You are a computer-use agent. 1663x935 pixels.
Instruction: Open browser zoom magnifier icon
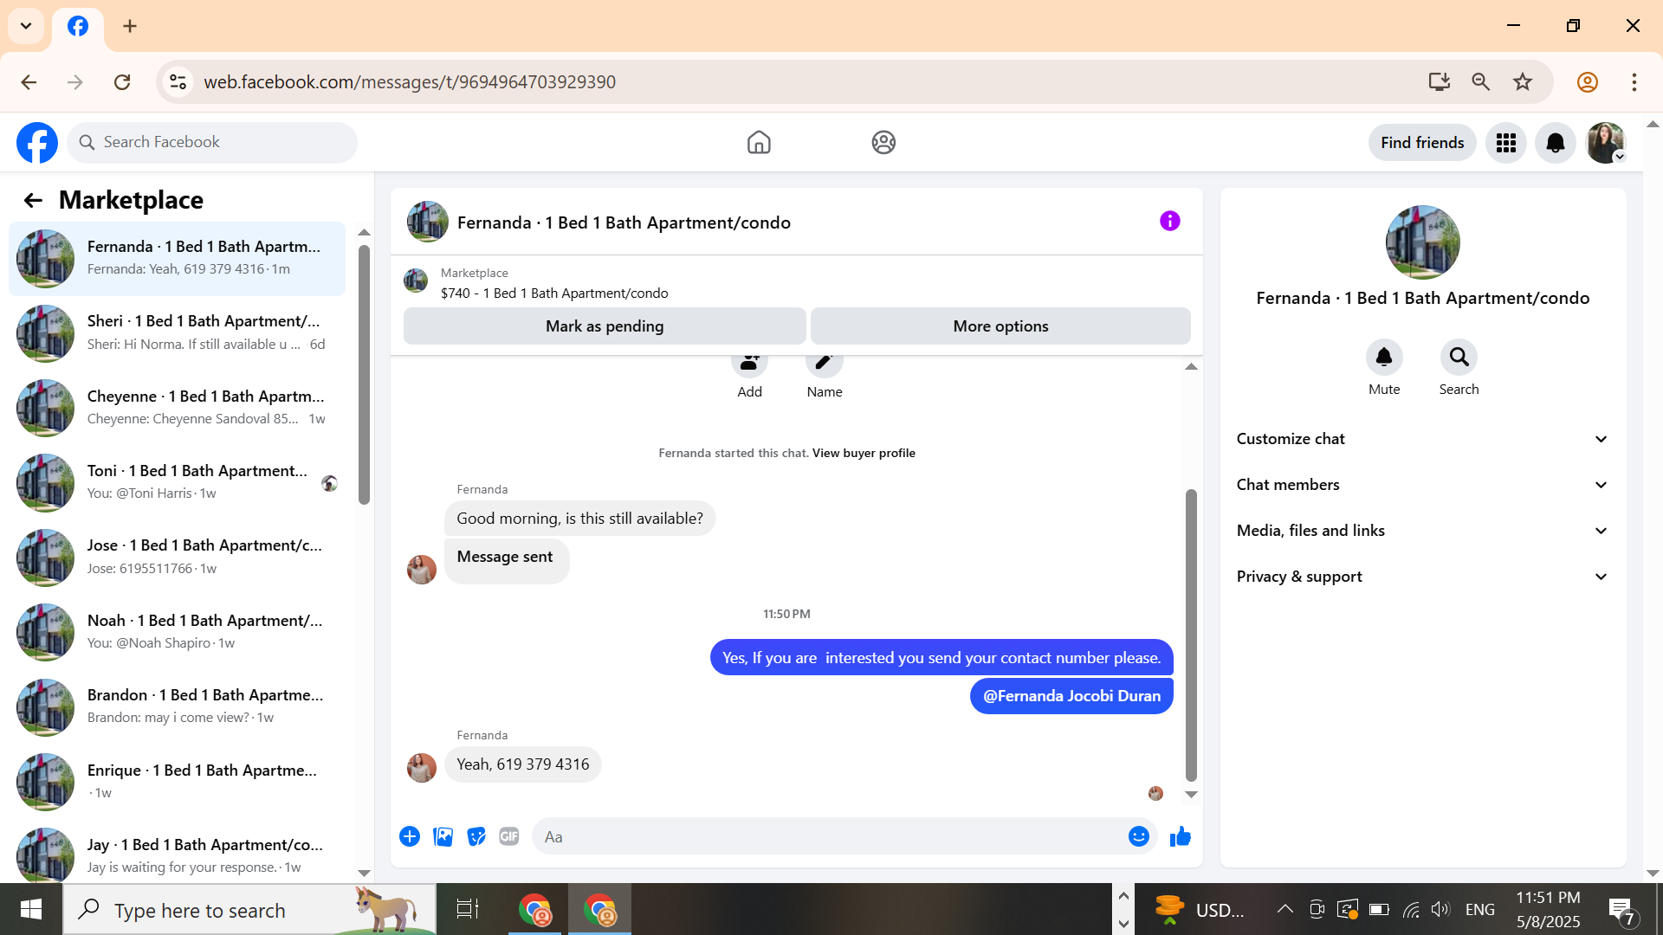1481,82
